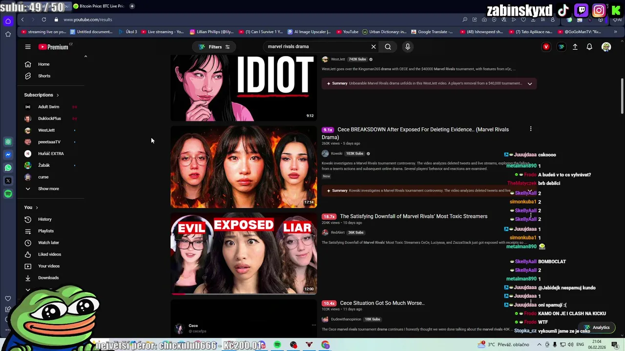Image resolution: width=625 pixels, height=351 pixels.
Task: Open the browser sidebar home icon
Action: (8, 21)
